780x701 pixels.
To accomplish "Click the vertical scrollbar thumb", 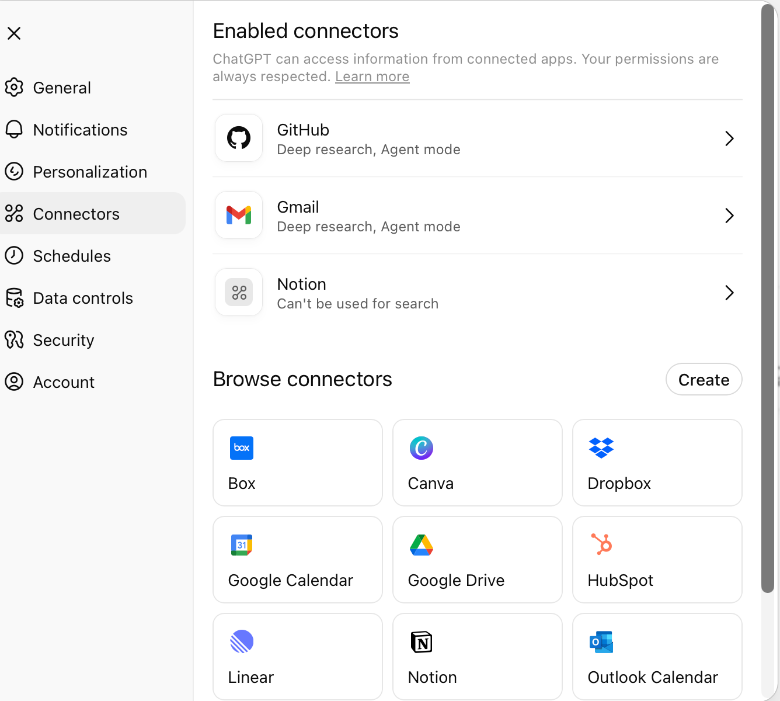I will tap(768, 298).
